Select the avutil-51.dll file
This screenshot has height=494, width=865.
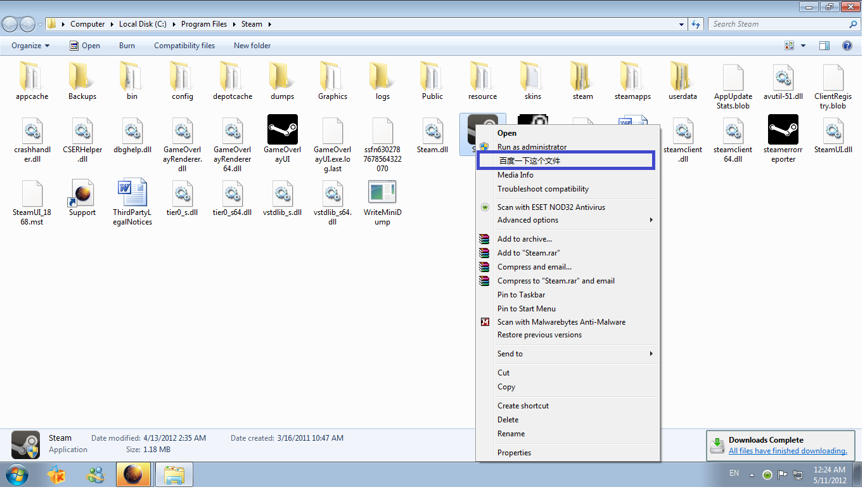[x=783, y=81]
